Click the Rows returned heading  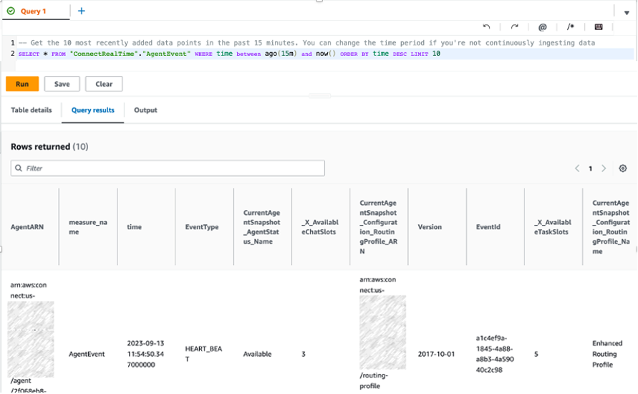tap(49, 147)
